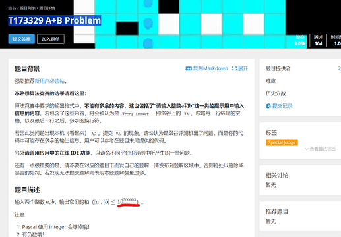Click the pie chart icon beside 提交记录
Screen dimensions: 341x237
pos(268,106)
